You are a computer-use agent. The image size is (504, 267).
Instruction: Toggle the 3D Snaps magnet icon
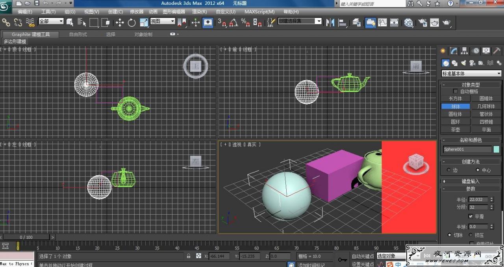point(222,22)
